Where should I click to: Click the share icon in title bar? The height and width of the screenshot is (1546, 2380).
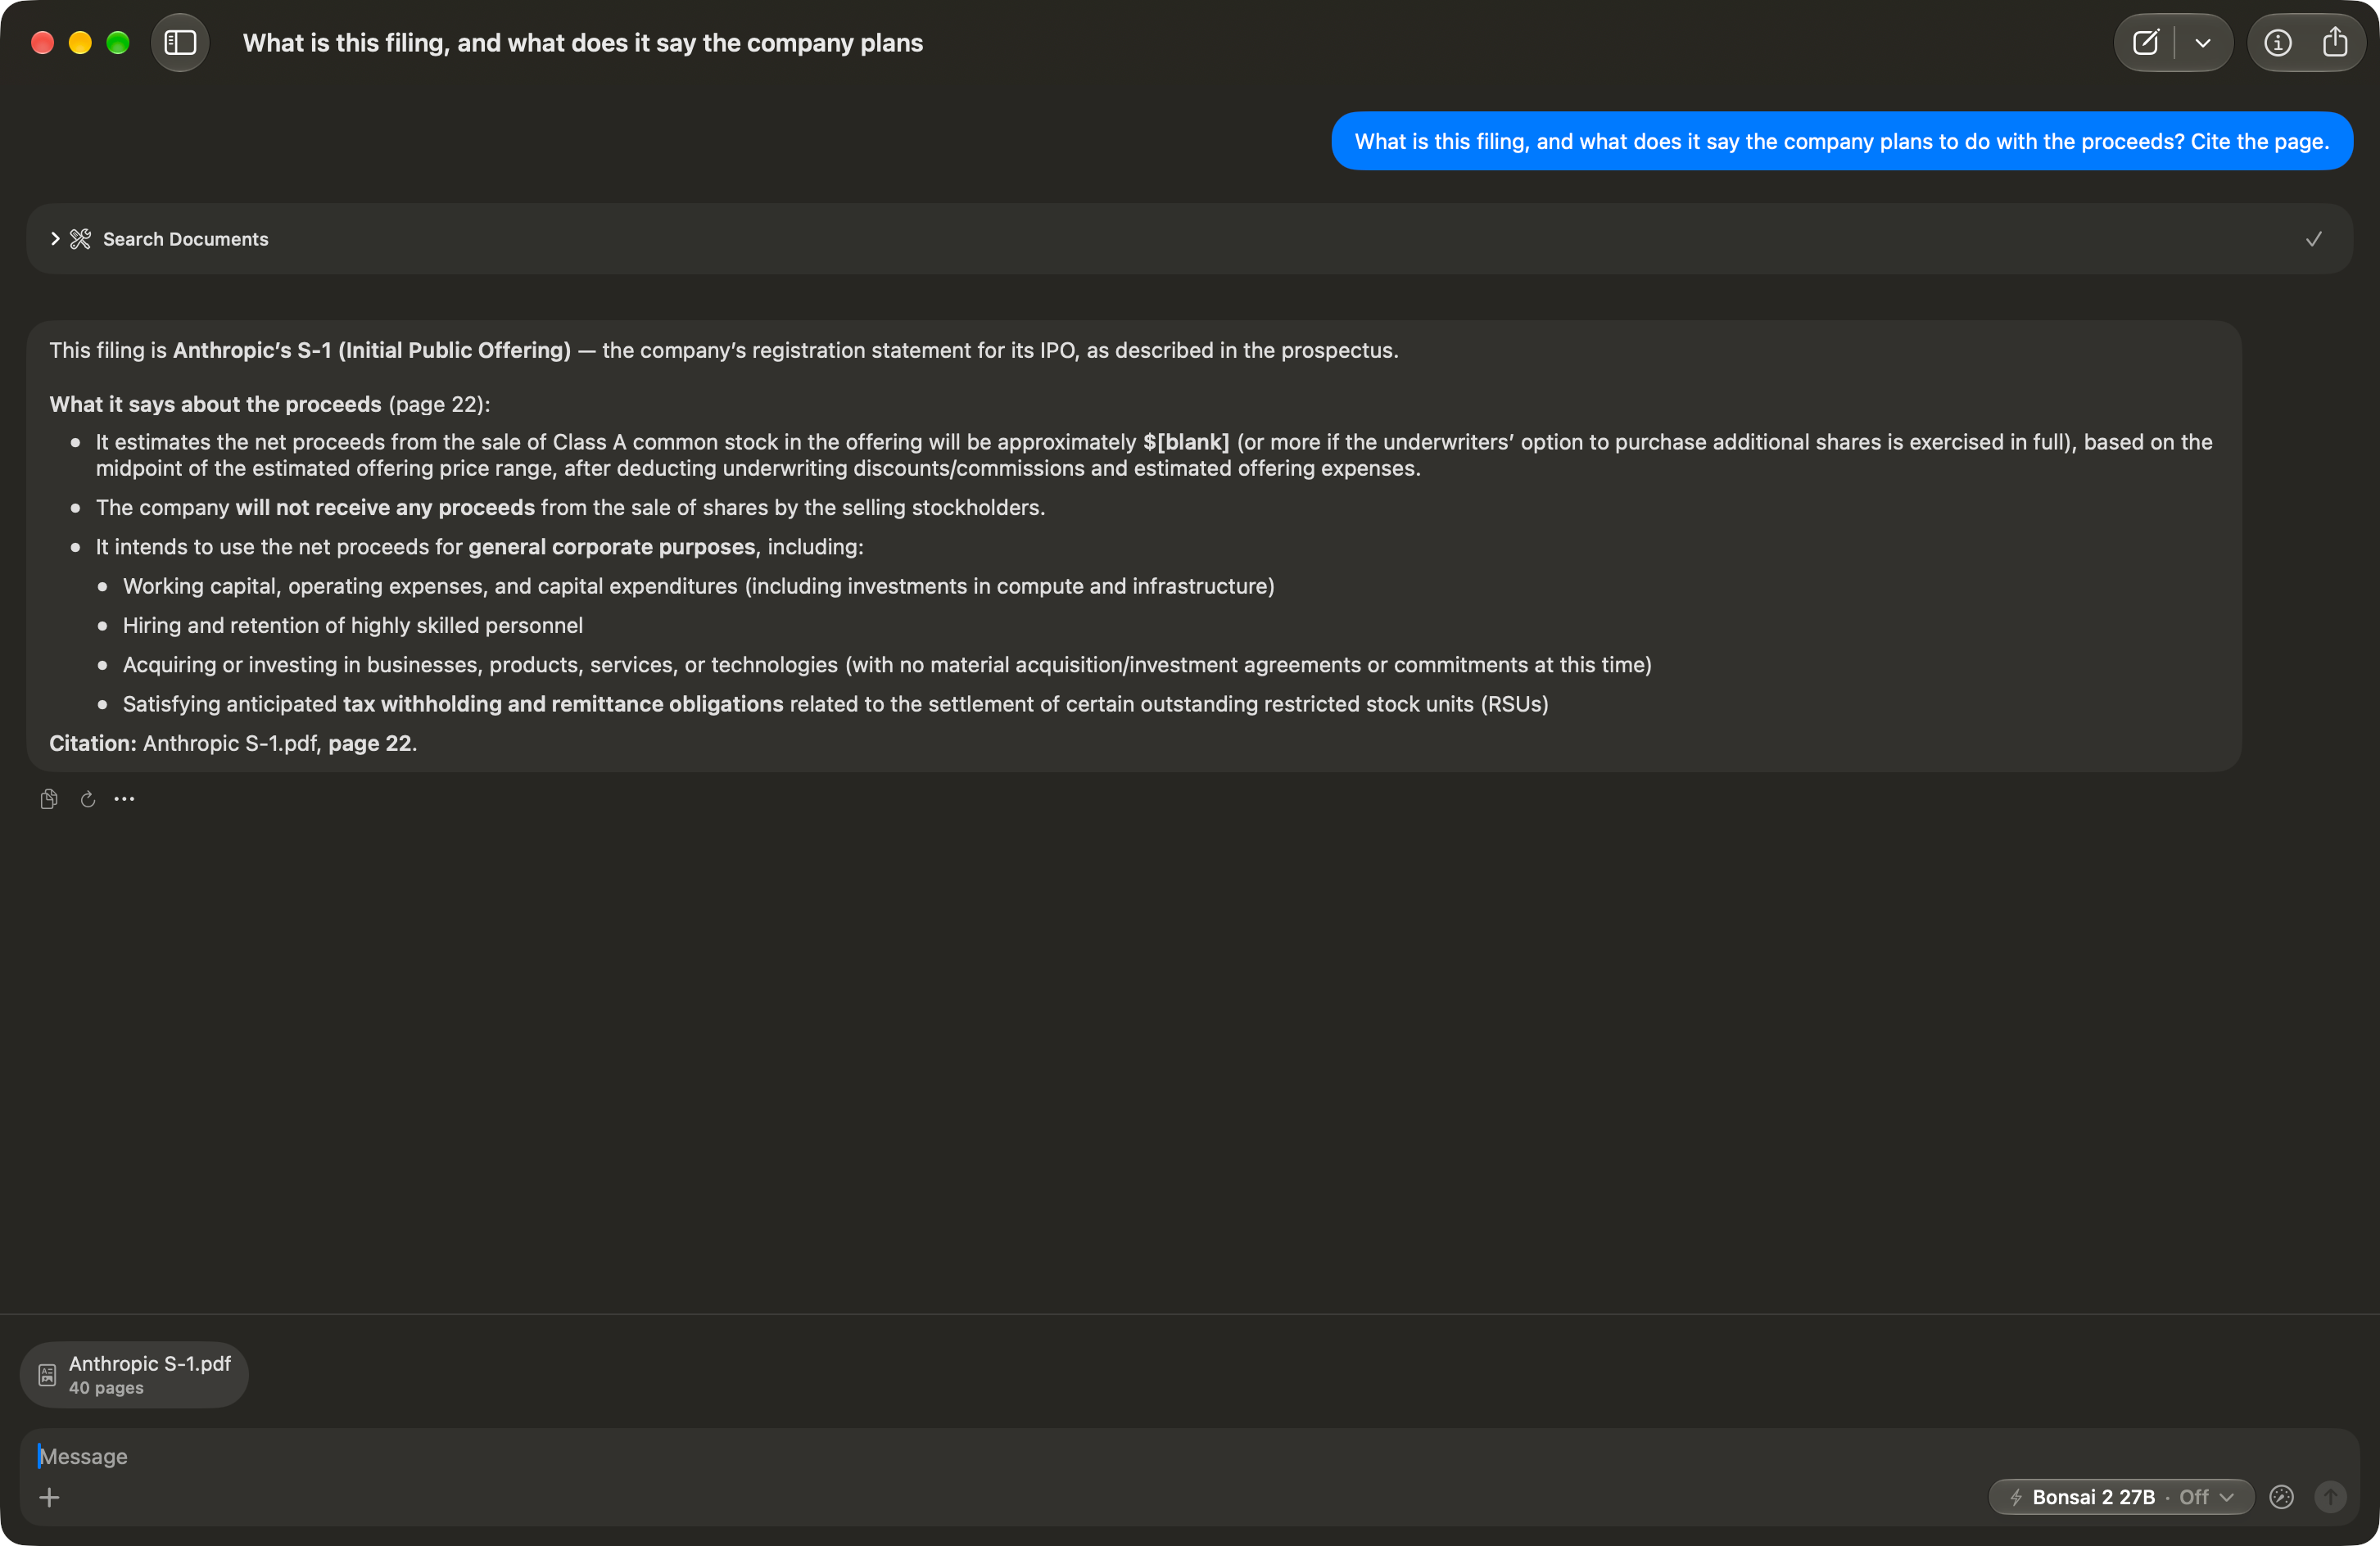pos(2335,43)
